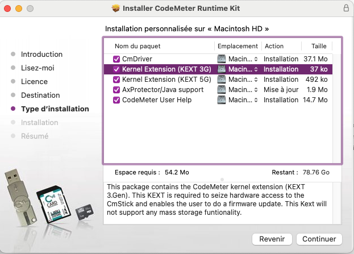Click disk icon in KEXT 3G row
The height and width of the screenshot is (254, 354).
click(222, 69)
